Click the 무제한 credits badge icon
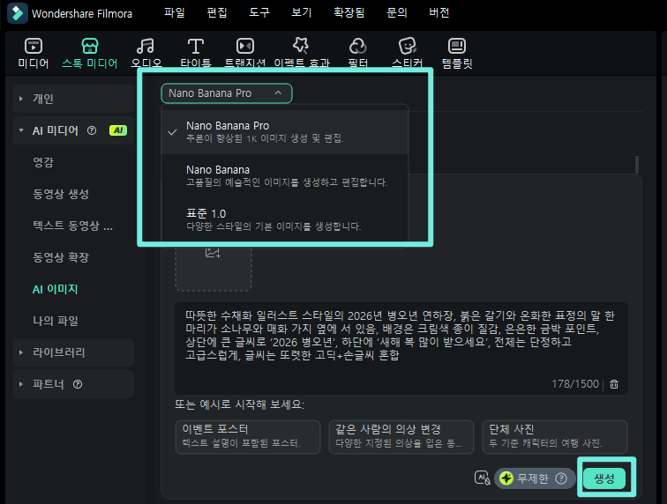The image size is (667, 504). click(506, 478)
